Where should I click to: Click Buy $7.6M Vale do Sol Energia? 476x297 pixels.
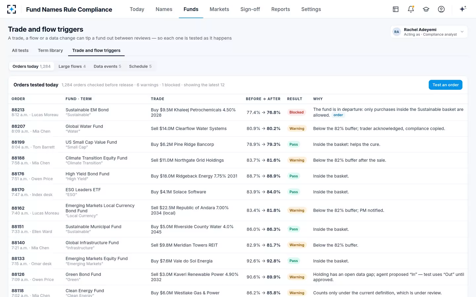coord(181,261)
